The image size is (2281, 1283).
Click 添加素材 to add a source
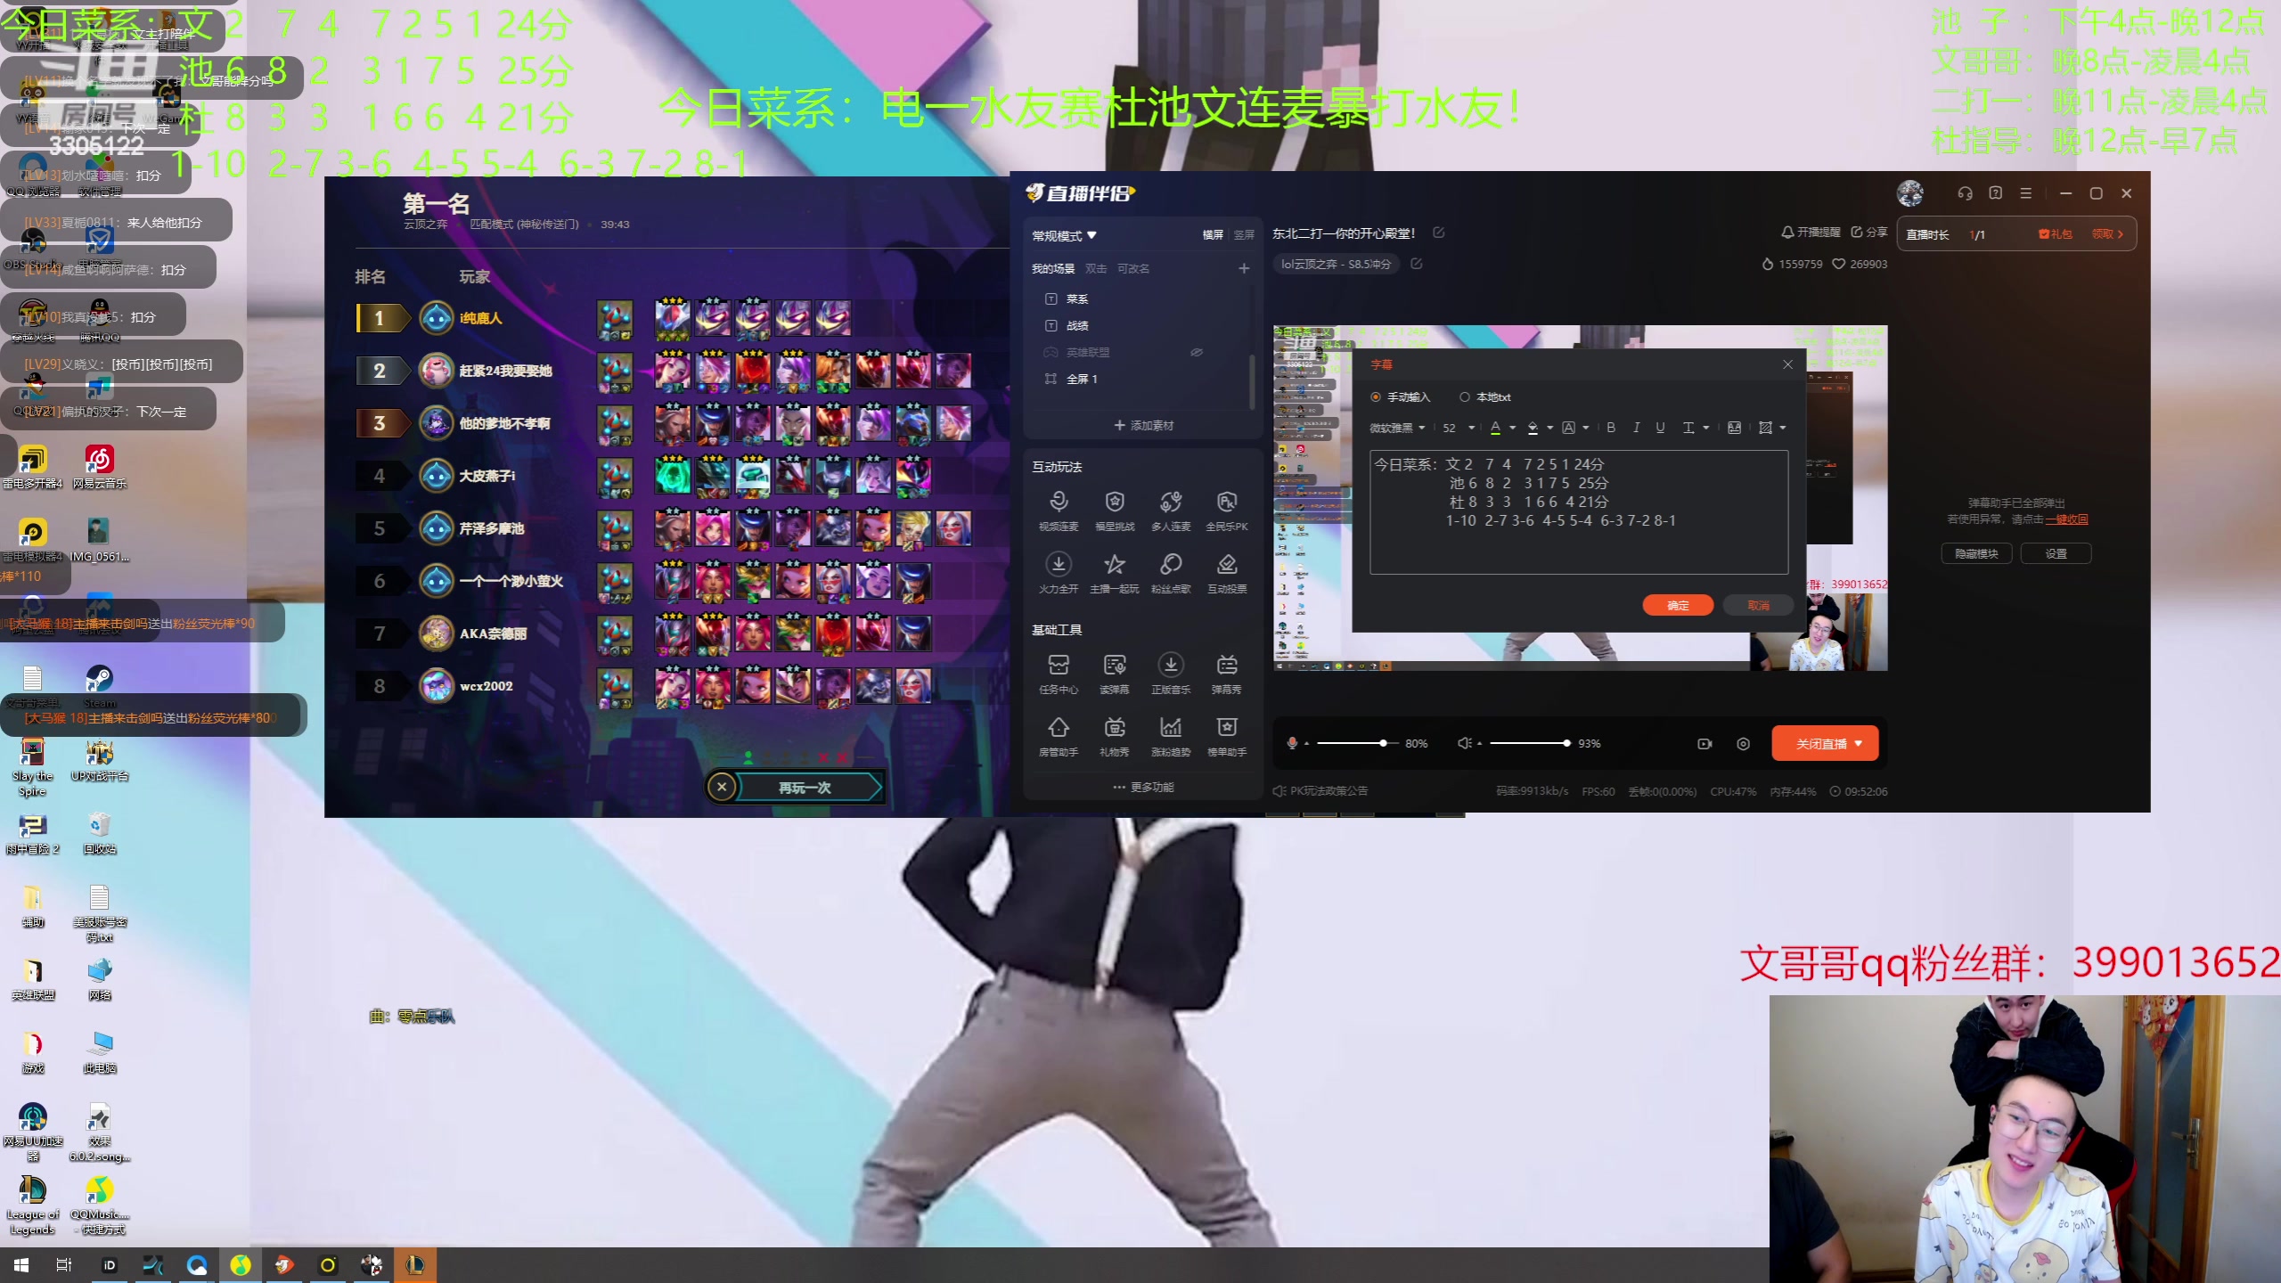click(1144, 426)
